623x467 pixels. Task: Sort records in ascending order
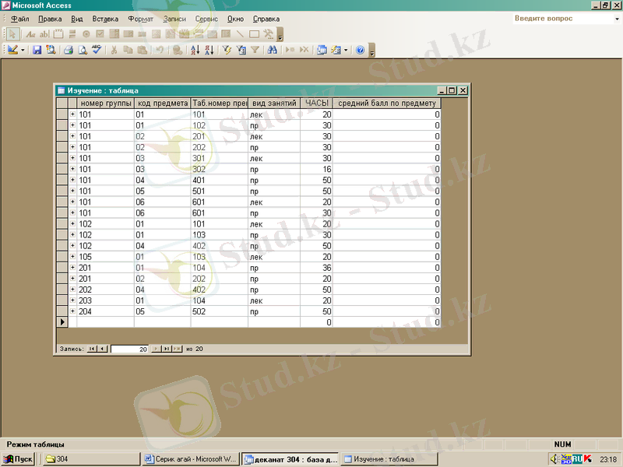(x=195, y=50)
